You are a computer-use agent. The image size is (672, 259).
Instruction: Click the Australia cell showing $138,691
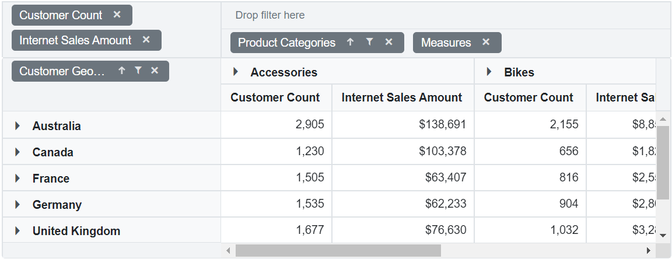click(x=403, y=124)
